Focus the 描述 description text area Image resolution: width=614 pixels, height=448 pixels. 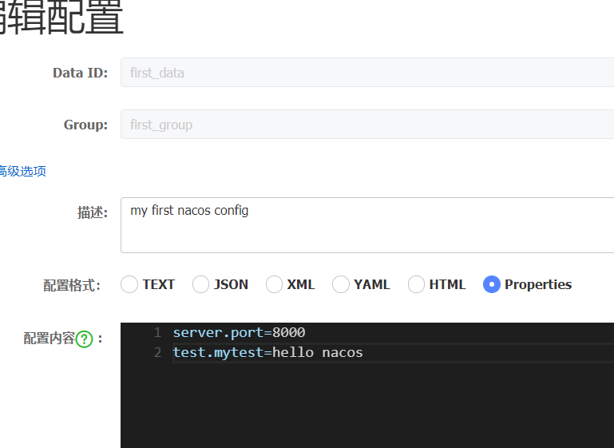(367, 225)
